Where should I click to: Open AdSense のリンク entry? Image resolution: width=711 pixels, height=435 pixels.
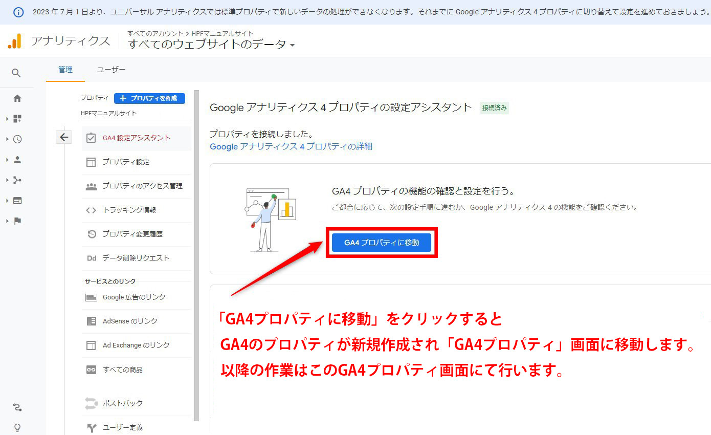pos(136,321)
